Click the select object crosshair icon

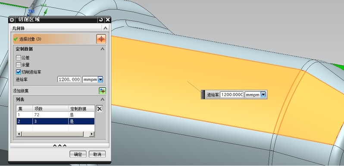[x=101, y=39]
